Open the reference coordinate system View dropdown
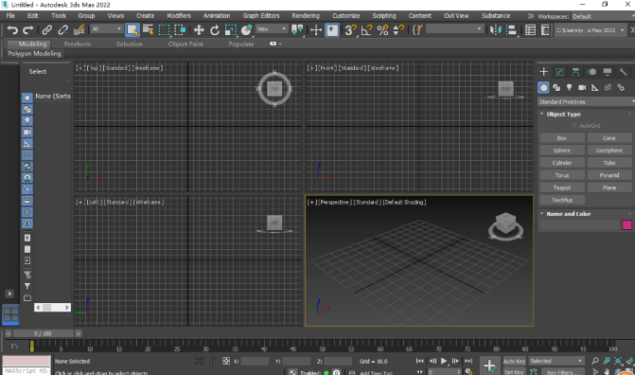 coord(272,29)
